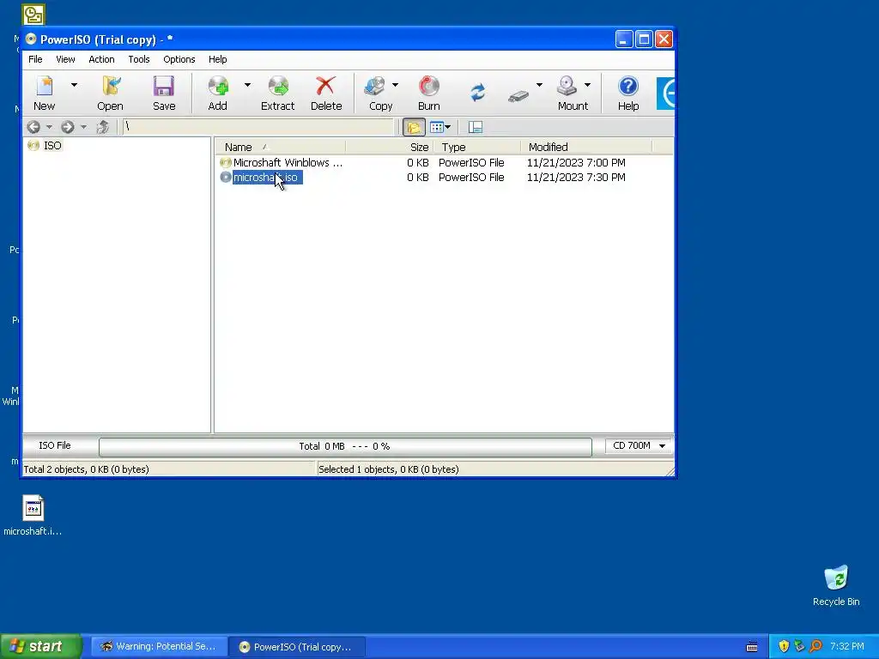Click the red Delete X icon
The width and height of the screenshot is (879, 659).
point(325,87)
